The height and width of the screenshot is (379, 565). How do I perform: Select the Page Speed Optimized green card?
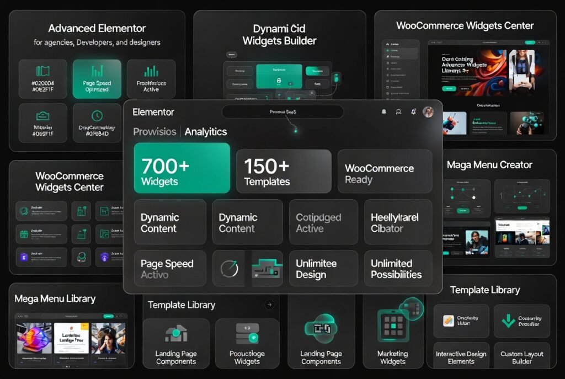pyautogui.click(x=97, y=79)
